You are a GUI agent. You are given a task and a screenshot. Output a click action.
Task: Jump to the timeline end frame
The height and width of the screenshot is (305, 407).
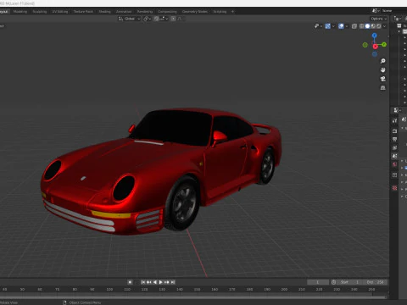(172, 282)
